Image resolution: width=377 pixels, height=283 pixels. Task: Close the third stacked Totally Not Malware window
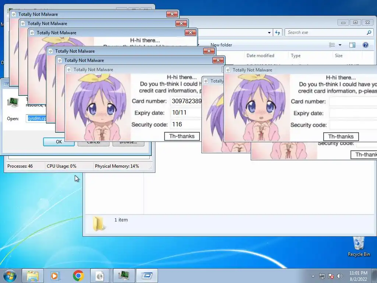[x=190, y=32]
